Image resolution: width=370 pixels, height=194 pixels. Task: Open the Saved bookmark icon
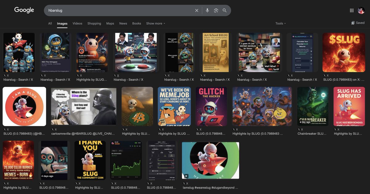(x=353, y=23)
